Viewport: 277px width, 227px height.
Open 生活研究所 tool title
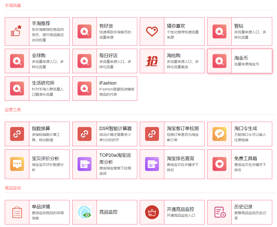(x=43, y=83)
